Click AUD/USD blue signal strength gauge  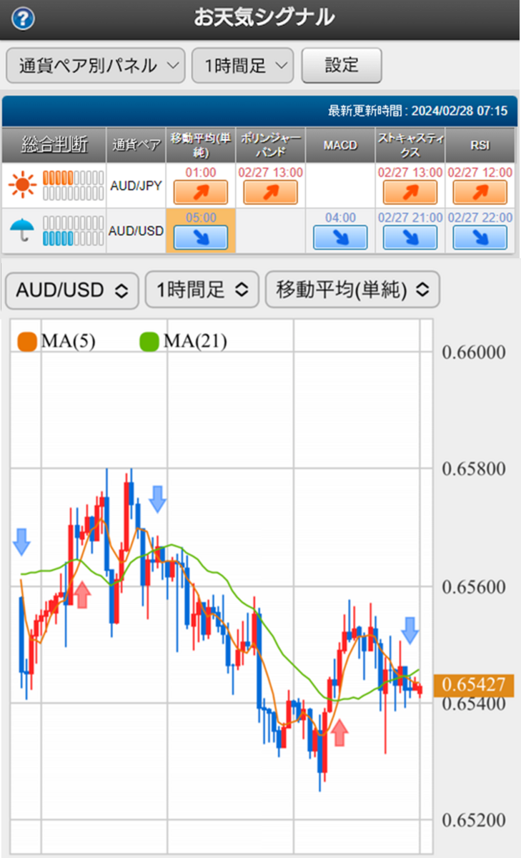point(73,238)
